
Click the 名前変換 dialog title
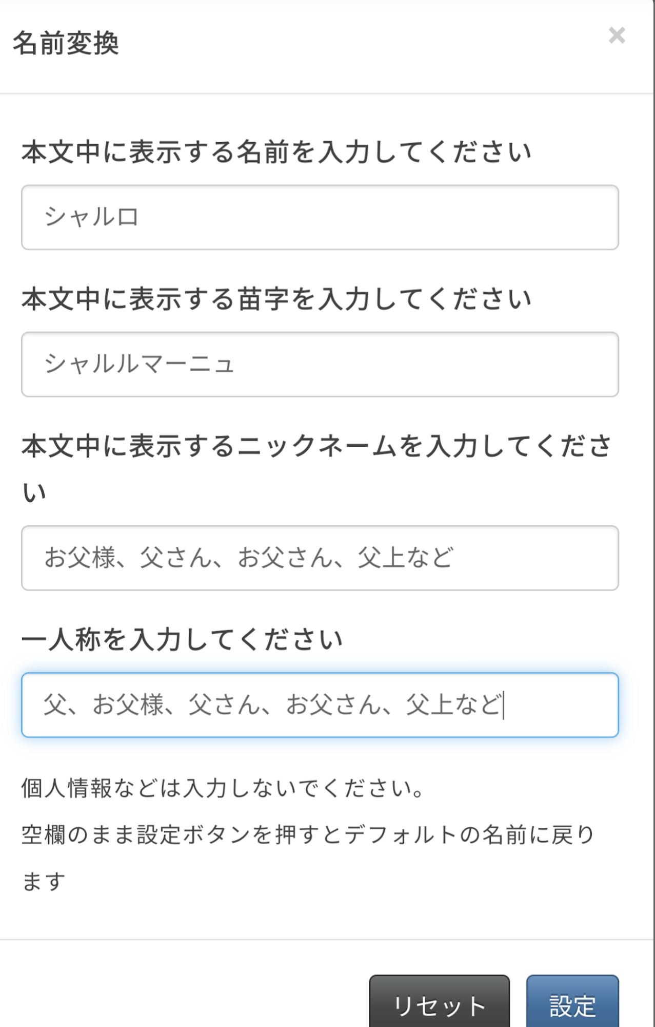(x=66, y=43)
